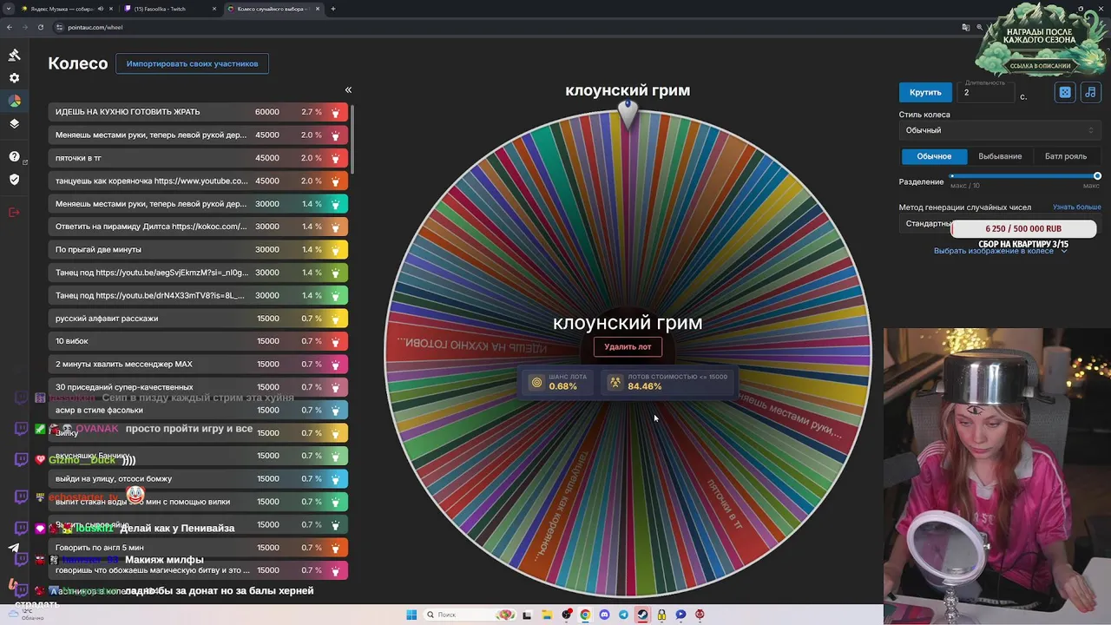Viewport: 1111px width, 625px height.
Task: Open the Узнать больше link
Action: tap(1076, 207)
